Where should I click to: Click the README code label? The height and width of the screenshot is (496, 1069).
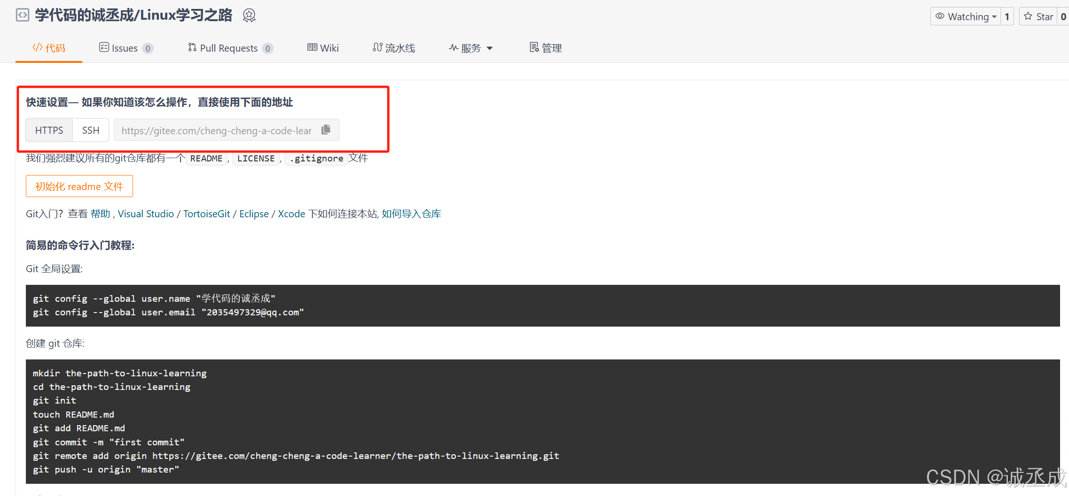[206, 159]
